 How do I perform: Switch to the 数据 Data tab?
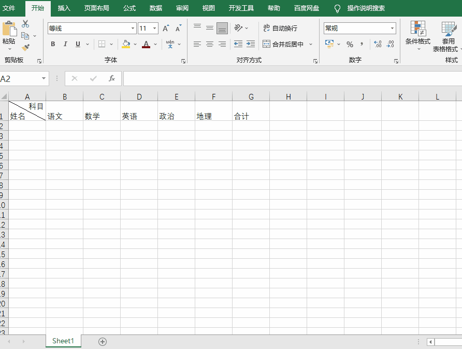pos(155,8)
